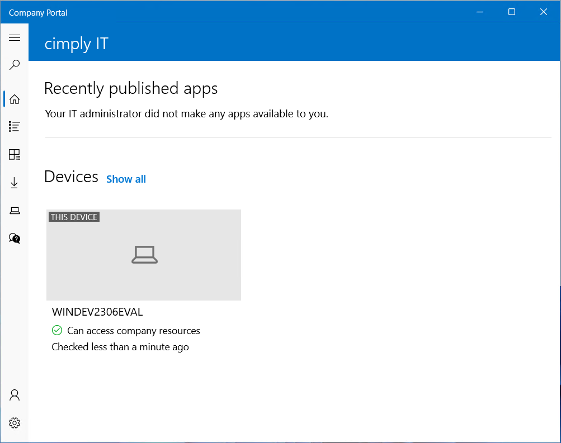Minimize the Company Portal window
The image size is (561, 443).
(480, 12)
